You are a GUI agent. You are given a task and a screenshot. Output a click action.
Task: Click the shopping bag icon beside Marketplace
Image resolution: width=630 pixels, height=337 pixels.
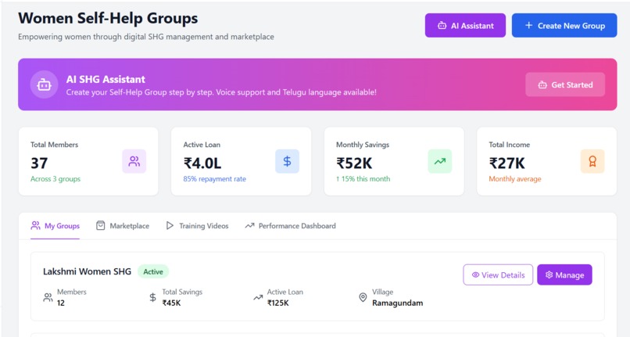coord(101,226)
